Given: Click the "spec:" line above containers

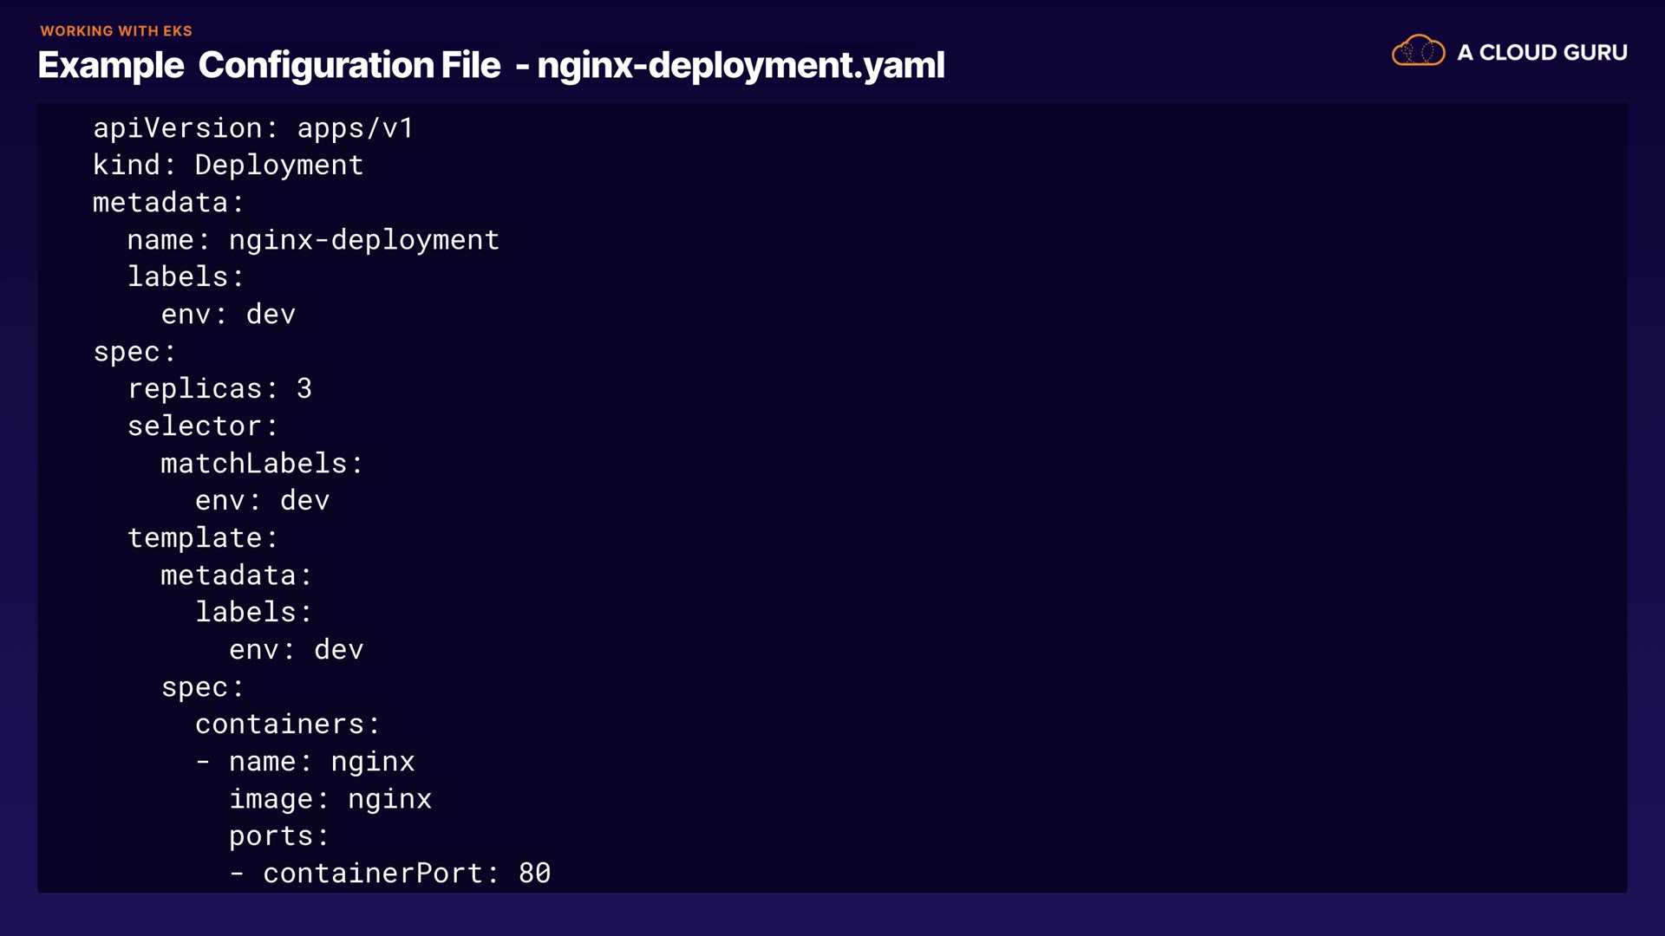Looking at the screenshot, I should [202, 687].
